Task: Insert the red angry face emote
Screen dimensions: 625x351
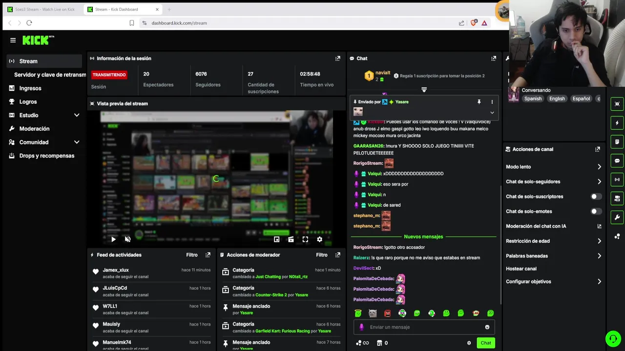Action: (387, 313)
